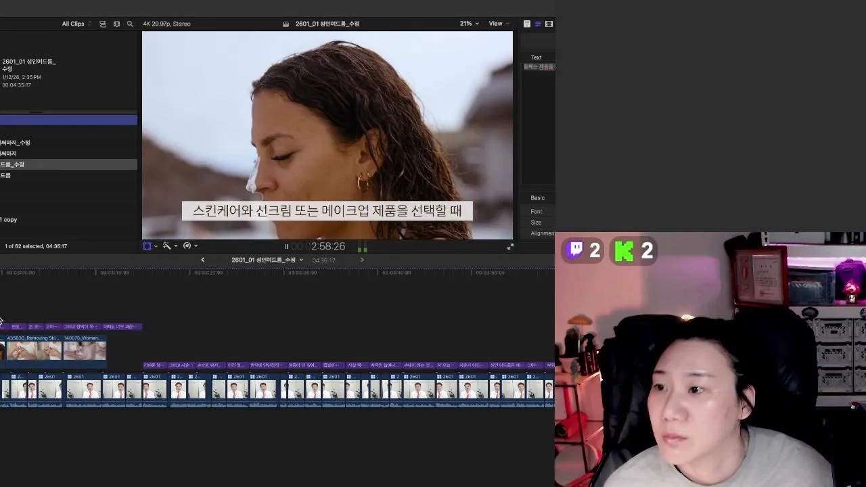
Task: Click the 00:03:50:00 ruler mark
Action: (x=490, y=273)
